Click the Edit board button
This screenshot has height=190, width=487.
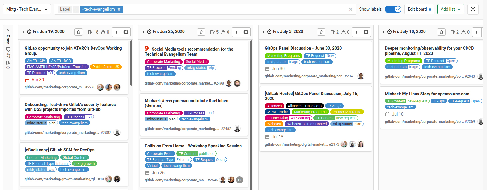(419, 9)
